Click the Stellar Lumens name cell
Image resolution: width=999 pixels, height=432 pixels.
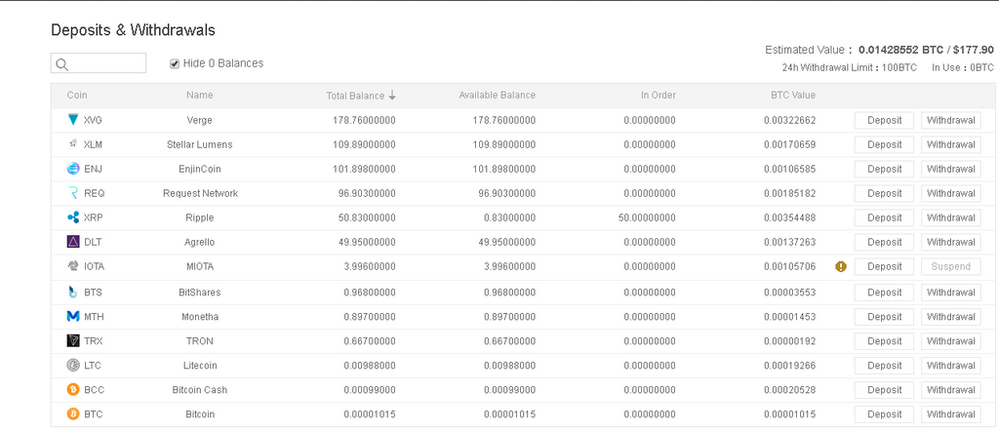point(199,144)
